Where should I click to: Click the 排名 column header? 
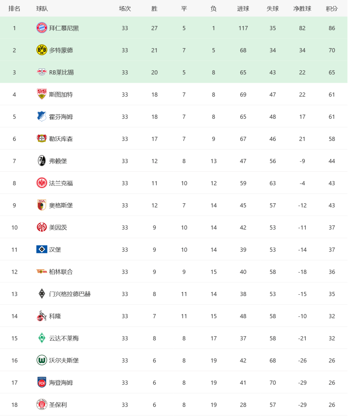[x=14, y=9]
